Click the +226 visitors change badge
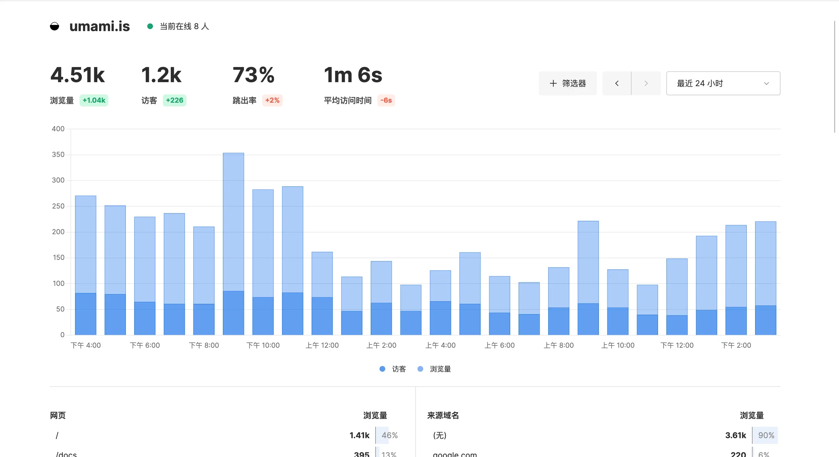 click(x=175, y=100)
